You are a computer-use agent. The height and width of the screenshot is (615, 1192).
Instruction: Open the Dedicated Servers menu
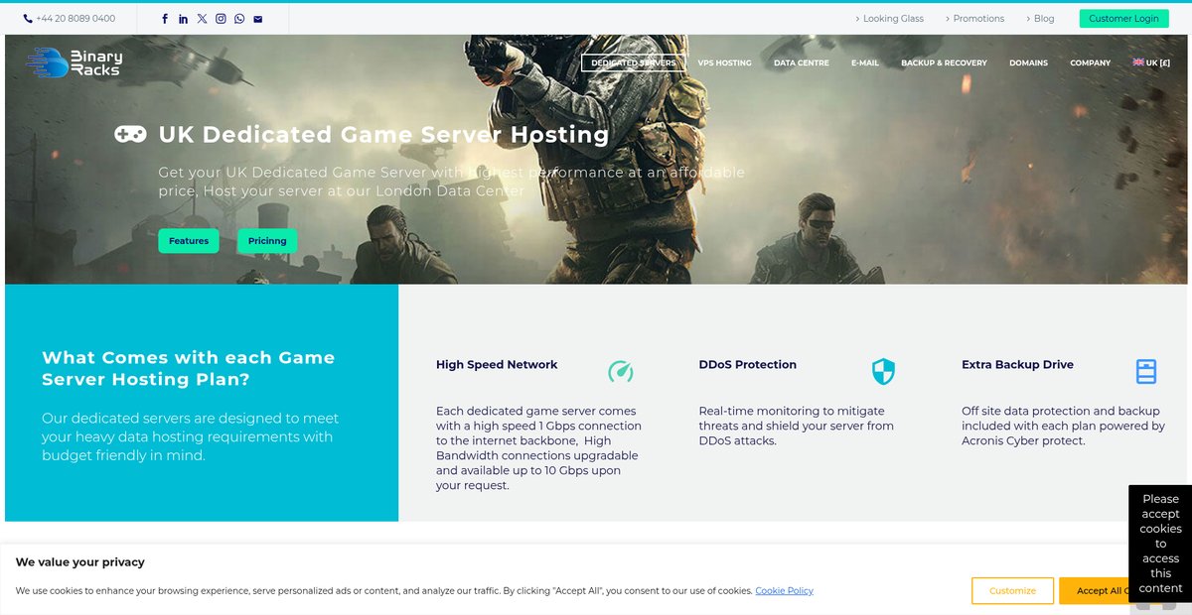click(x=634, y=63)
